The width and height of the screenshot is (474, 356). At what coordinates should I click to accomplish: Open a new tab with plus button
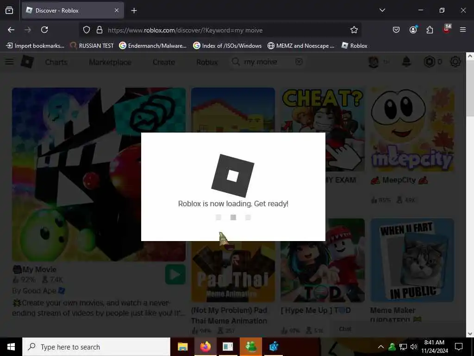click(x=134, y=11)
